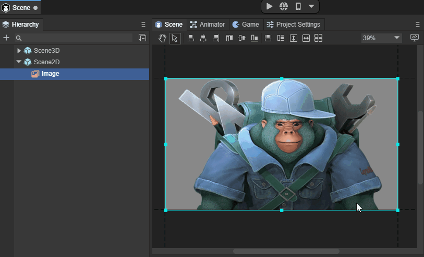Align selected objects to top edge
This screenshot has height=257, width=424.
pyautogui.click(x=229, y=38)
